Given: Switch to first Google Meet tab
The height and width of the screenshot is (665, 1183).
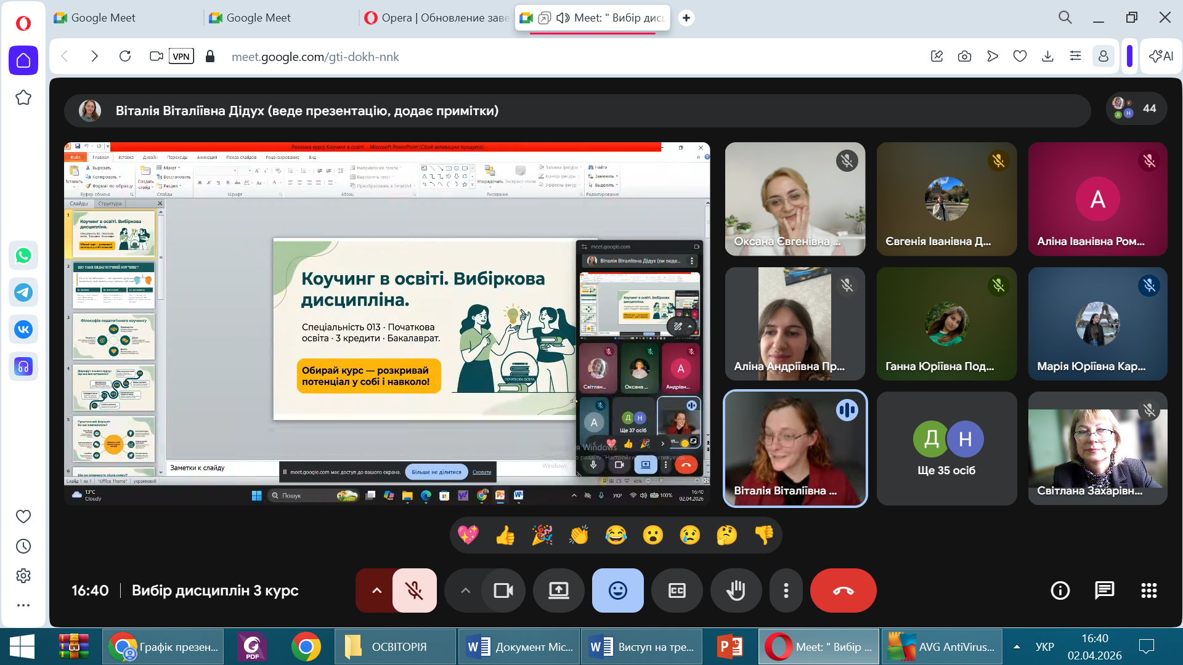Looking at the screenshot, I should tap(125, 18).
